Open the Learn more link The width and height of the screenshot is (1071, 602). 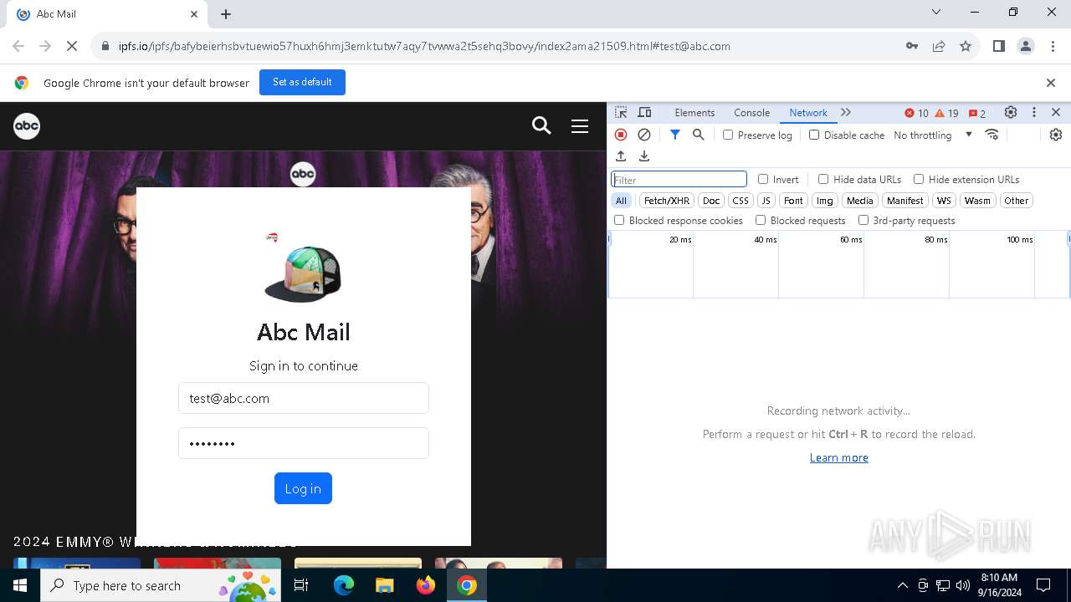click(838, 457)
